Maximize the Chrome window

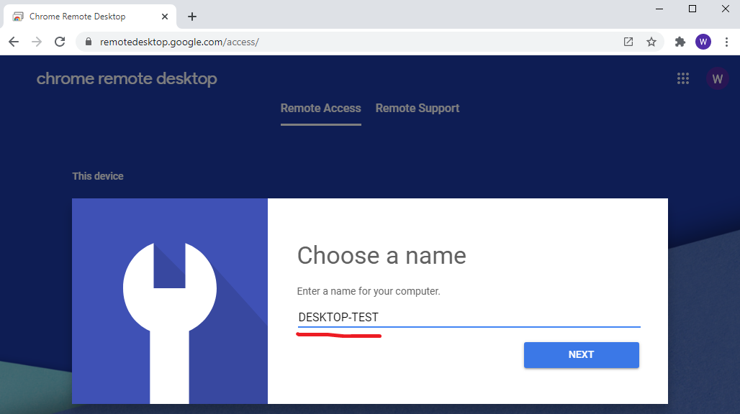pos(692,9)
